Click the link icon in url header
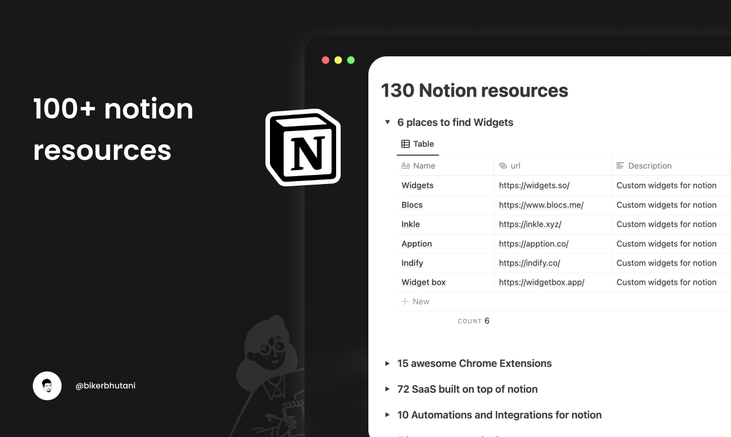Viewport: 731px width, 437px height. pyautogui.click(x=503, y=166)
